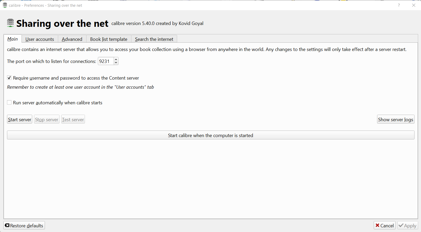
Task: Switch to the User accounts tab
Action: pyautogui.click(x=40, y=39)
